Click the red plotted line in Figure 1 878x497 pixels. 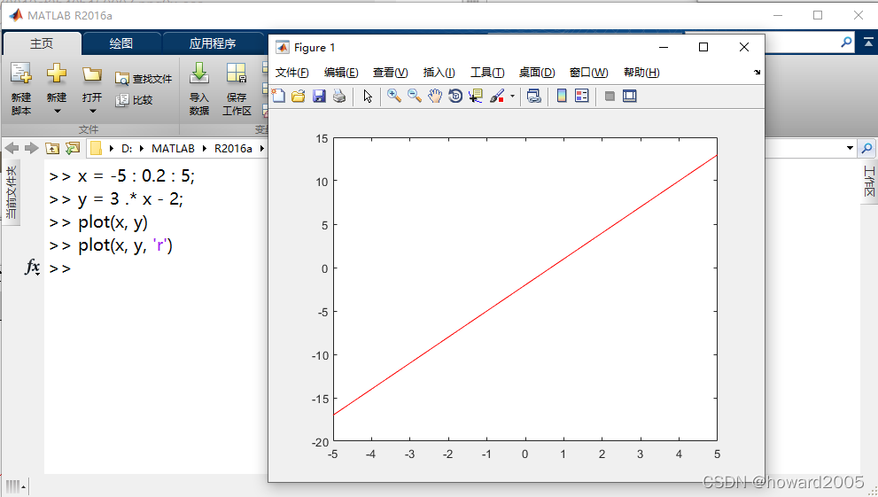[525, 285]
